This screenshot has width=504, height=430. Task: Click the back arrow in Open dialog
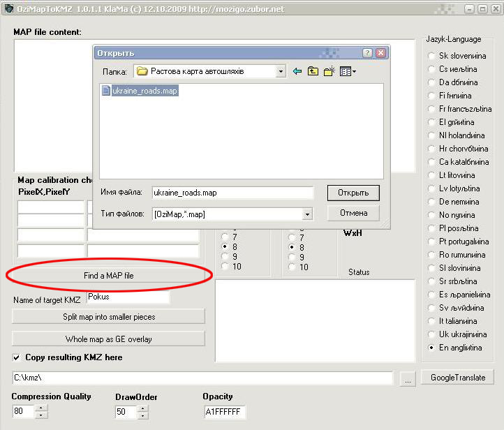(297, 71)
